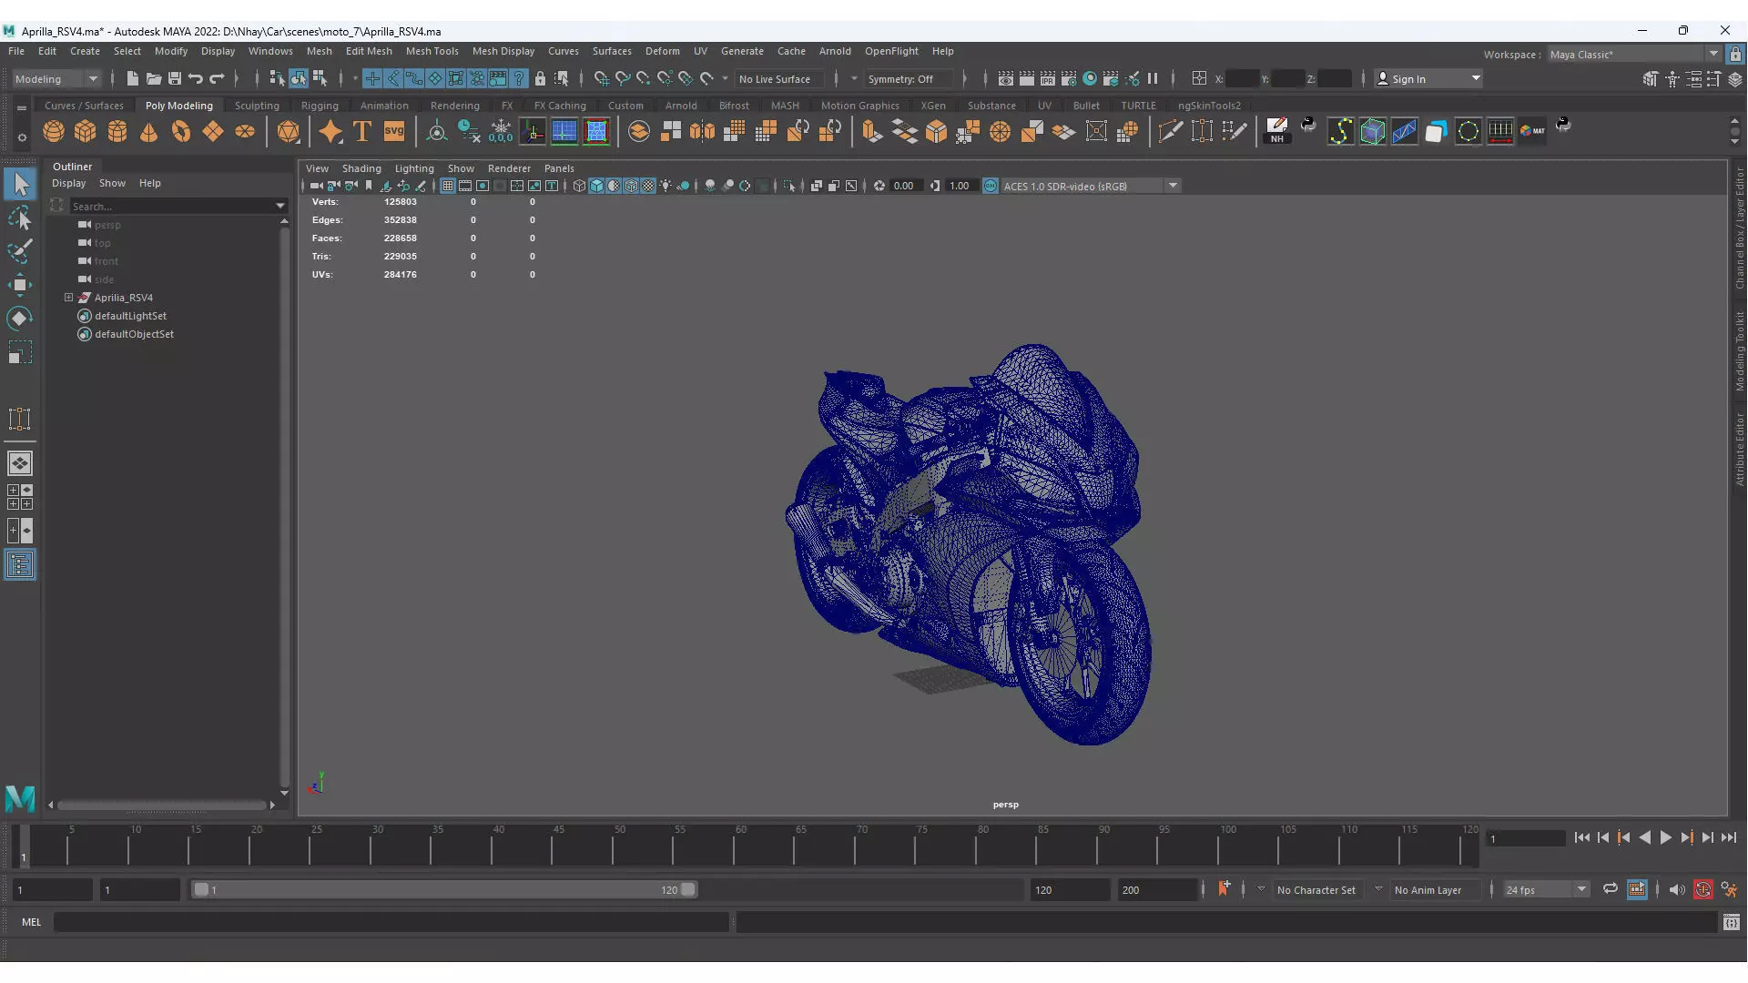Open the Edit Mesh menu

369,51
